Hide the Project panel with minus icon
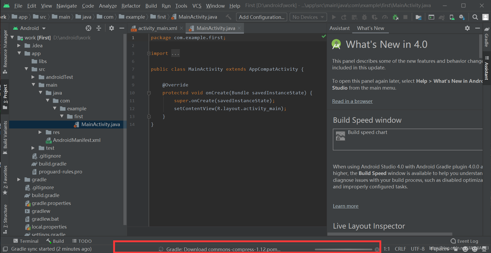This screenshot has width=491, height=253. coord(122,28)
